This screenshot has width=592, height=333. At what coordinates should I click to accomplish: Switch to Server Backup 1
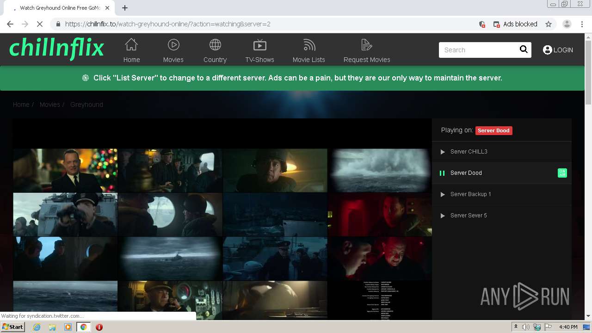pos(502,194)
